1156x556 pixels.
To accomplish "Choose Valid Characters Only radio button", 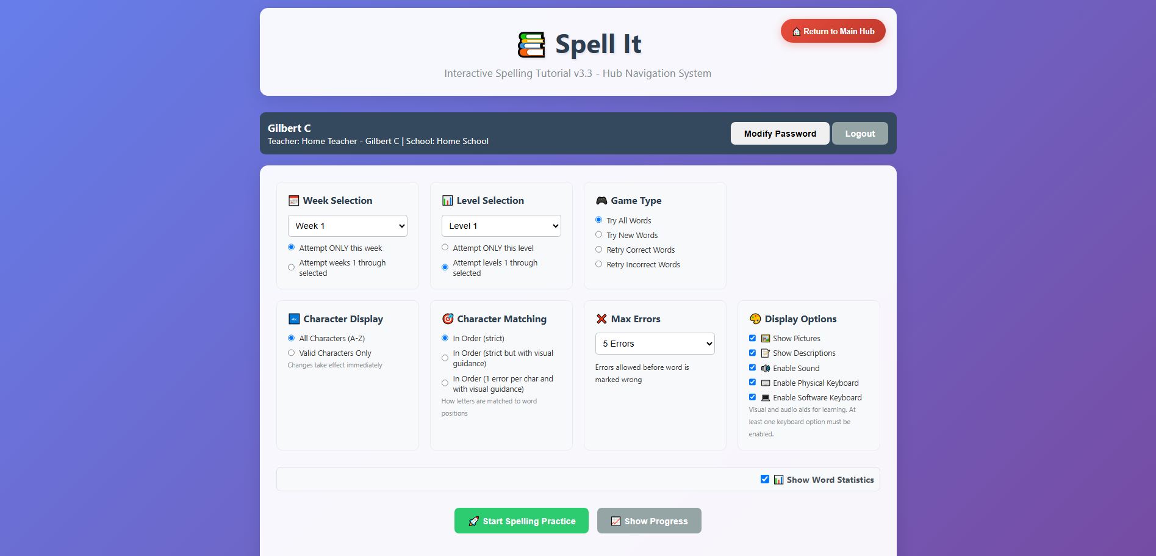I will (291, 353).
